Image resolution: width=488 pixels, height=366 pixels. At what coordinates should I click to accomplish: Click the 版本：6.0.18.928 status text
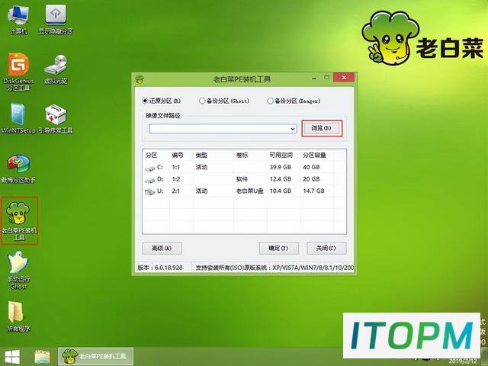[x=160, y=268]
